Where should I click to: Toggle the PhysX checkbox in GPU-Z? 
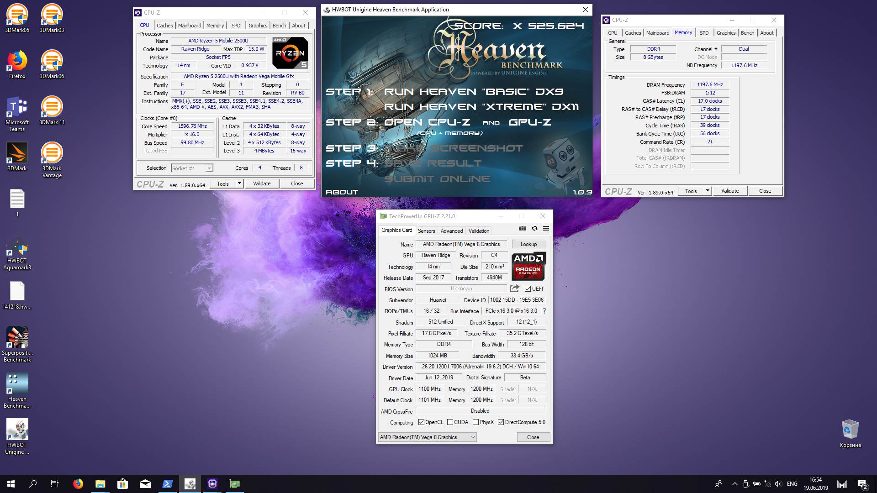click(x=475, y=422)
